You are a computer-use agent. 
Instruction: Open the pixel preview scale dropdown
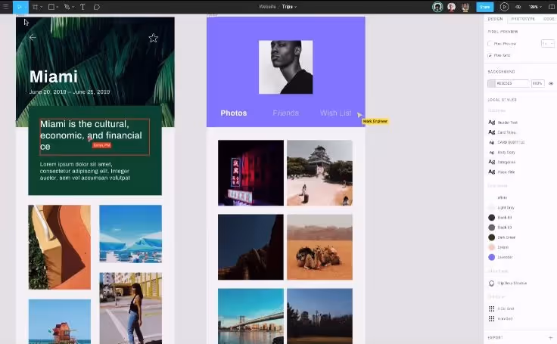[x=547, y=43]
